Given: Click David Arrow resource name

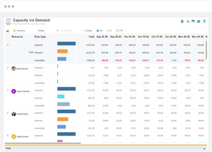Looking at the screenshot, I should click(x=22, y=137).
